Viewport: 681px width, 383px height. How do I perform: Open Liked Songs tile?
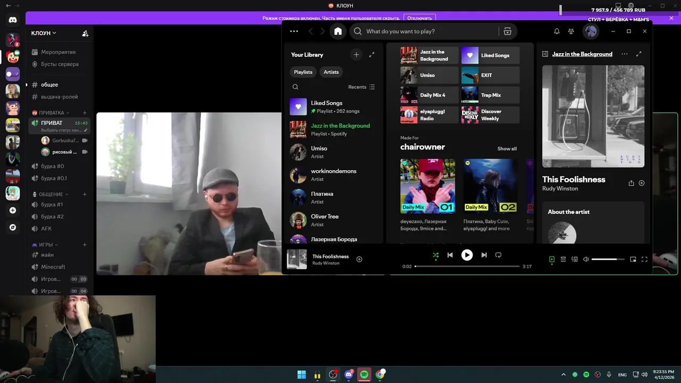[x=491, y=55]
